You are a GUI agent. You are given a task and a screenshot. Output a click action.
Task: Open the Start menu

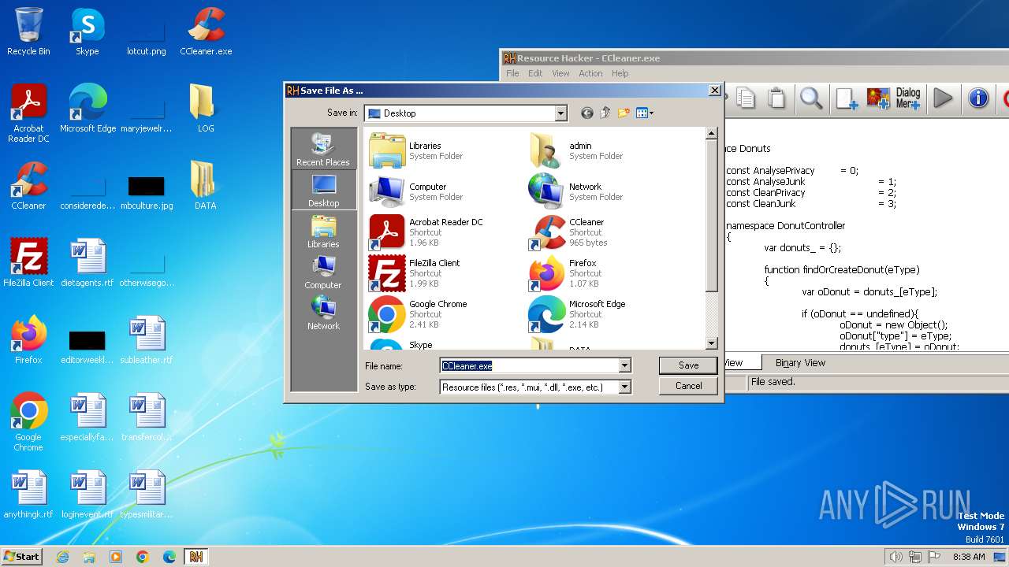point(21,556)
